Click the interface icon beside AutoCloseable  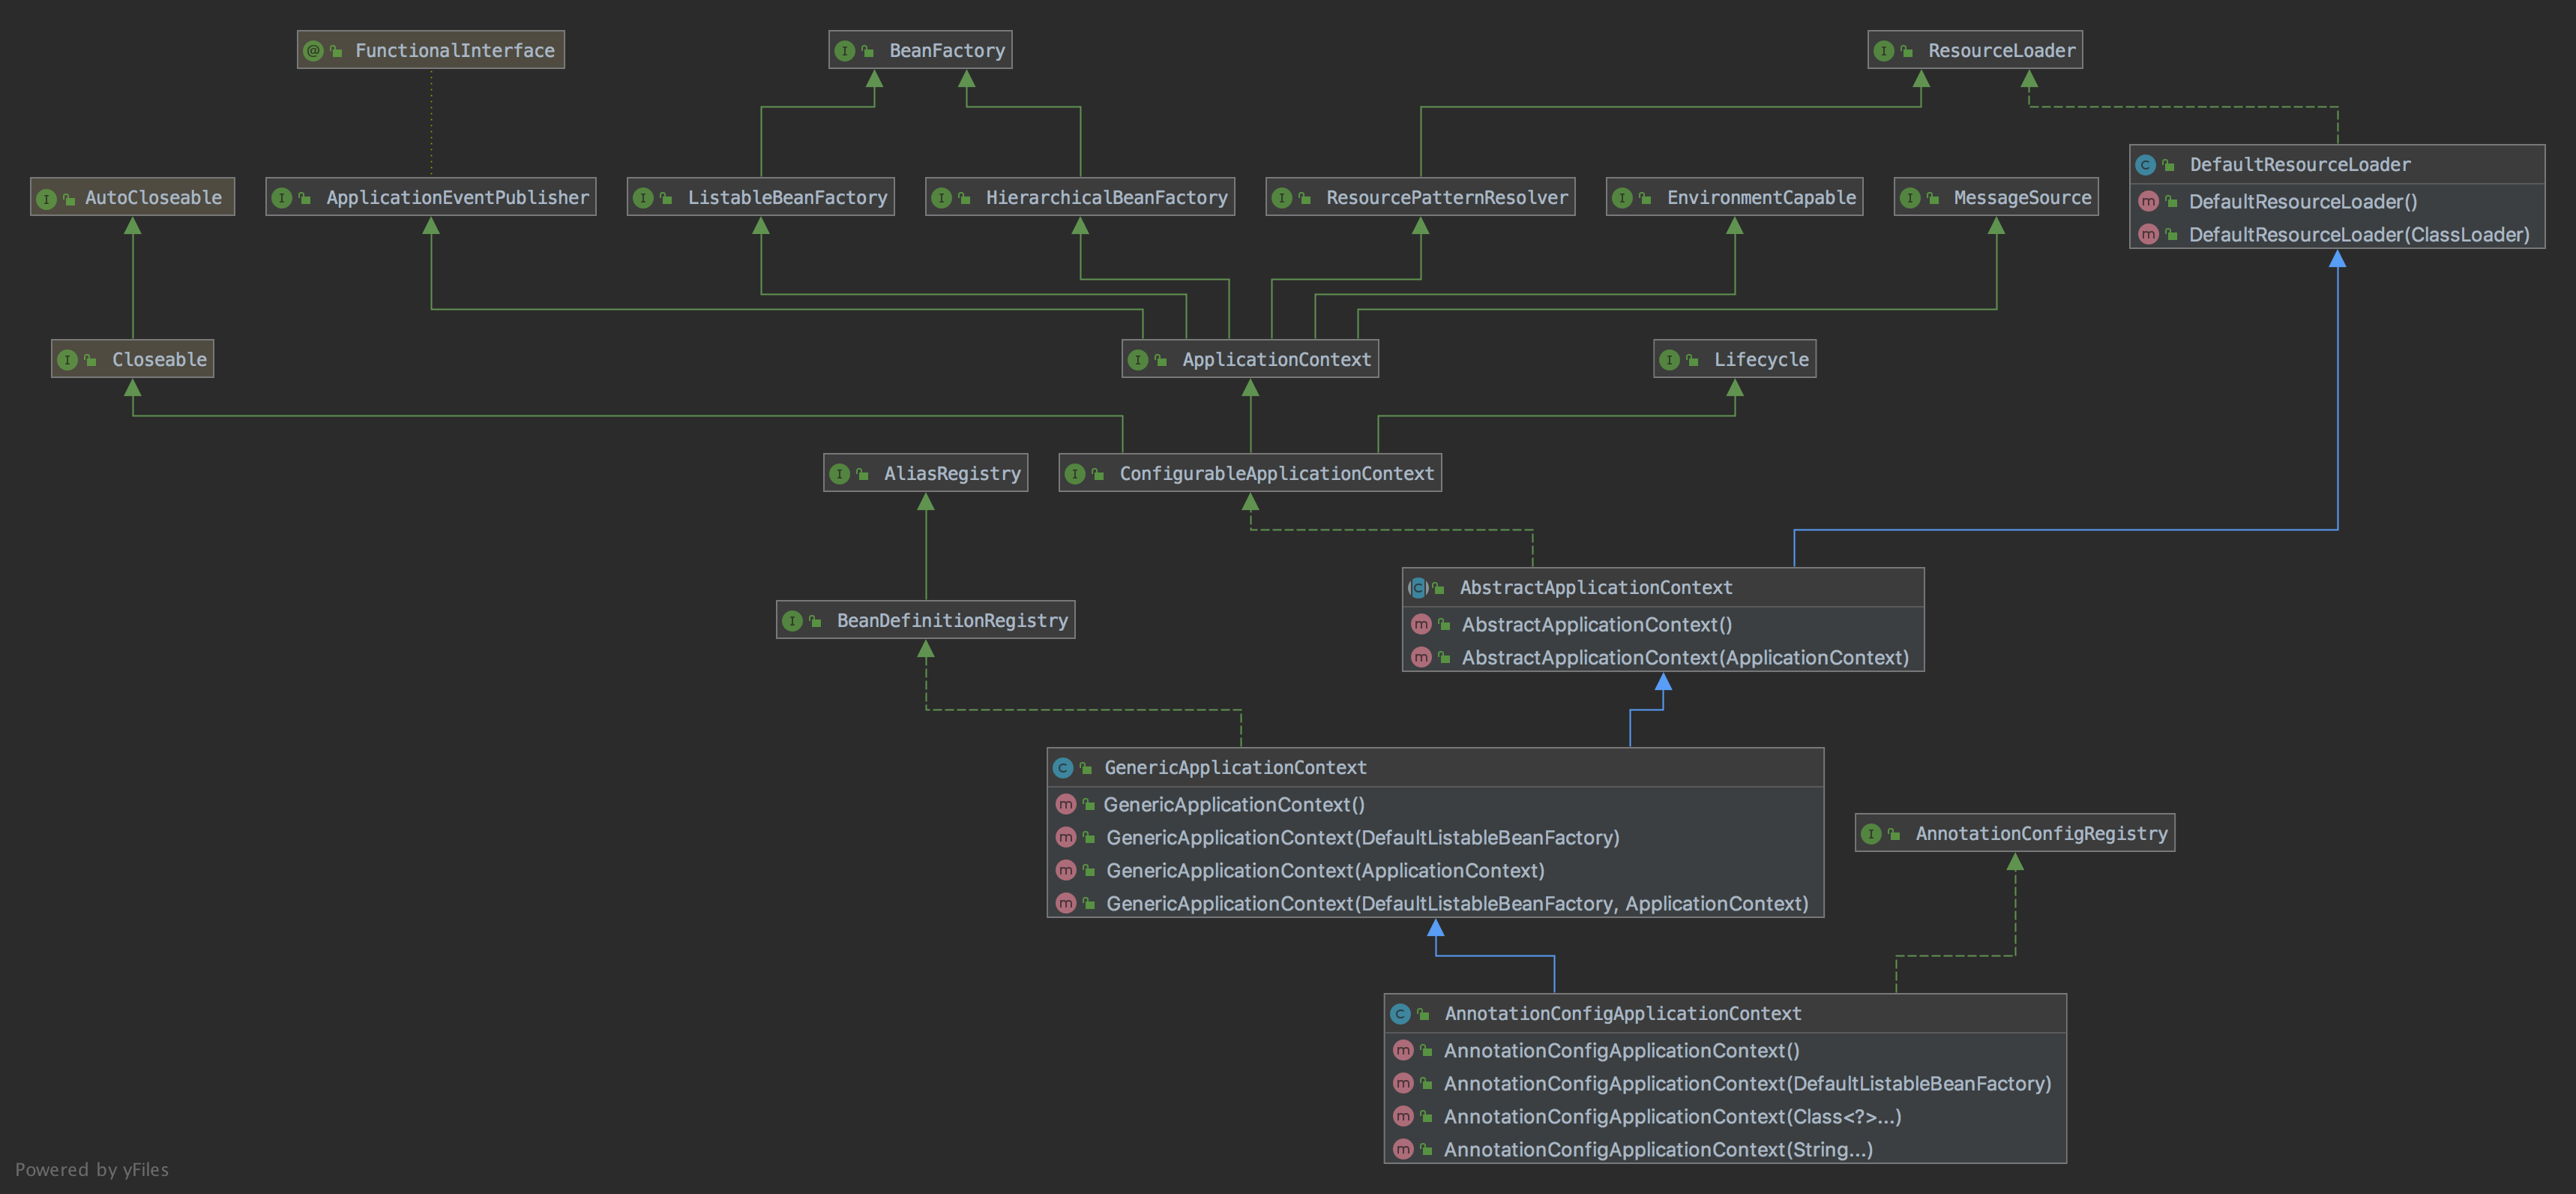(46, 198)
